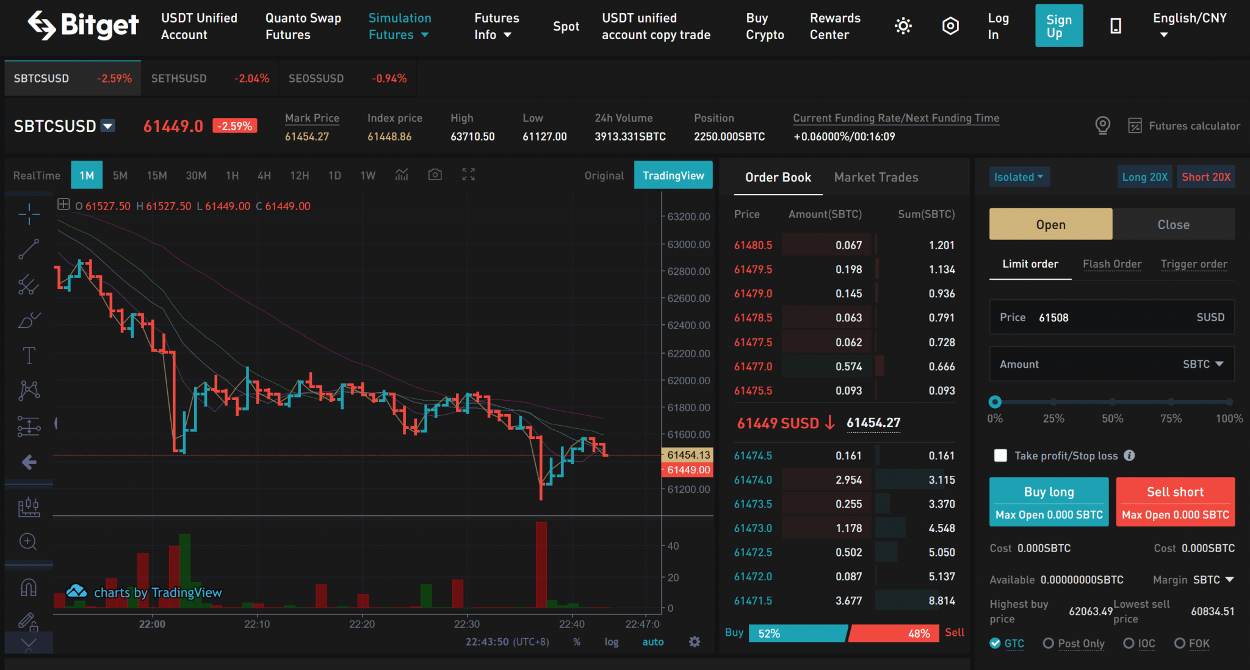This screenshot has height=670, width=1250.
Task: Click the Sell short button
Action: tap(1175, 501)
